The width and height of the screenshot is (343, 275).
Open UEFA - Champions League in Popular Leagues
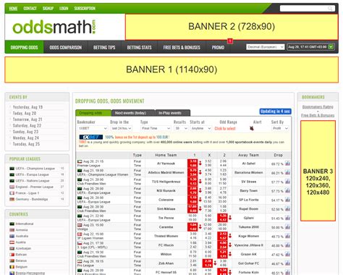point(35,169)
